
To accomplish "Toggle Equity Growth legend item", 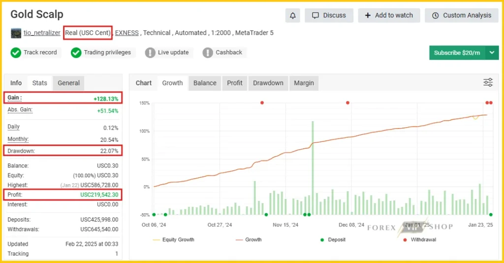I will point(174,240).
